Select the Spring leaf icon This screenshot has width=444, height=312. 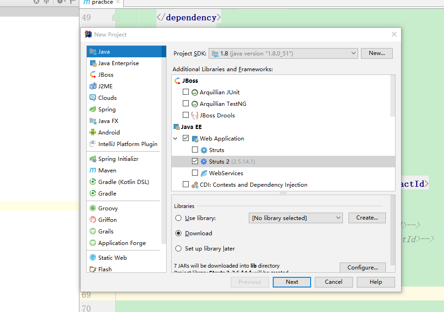pos(93,109)
